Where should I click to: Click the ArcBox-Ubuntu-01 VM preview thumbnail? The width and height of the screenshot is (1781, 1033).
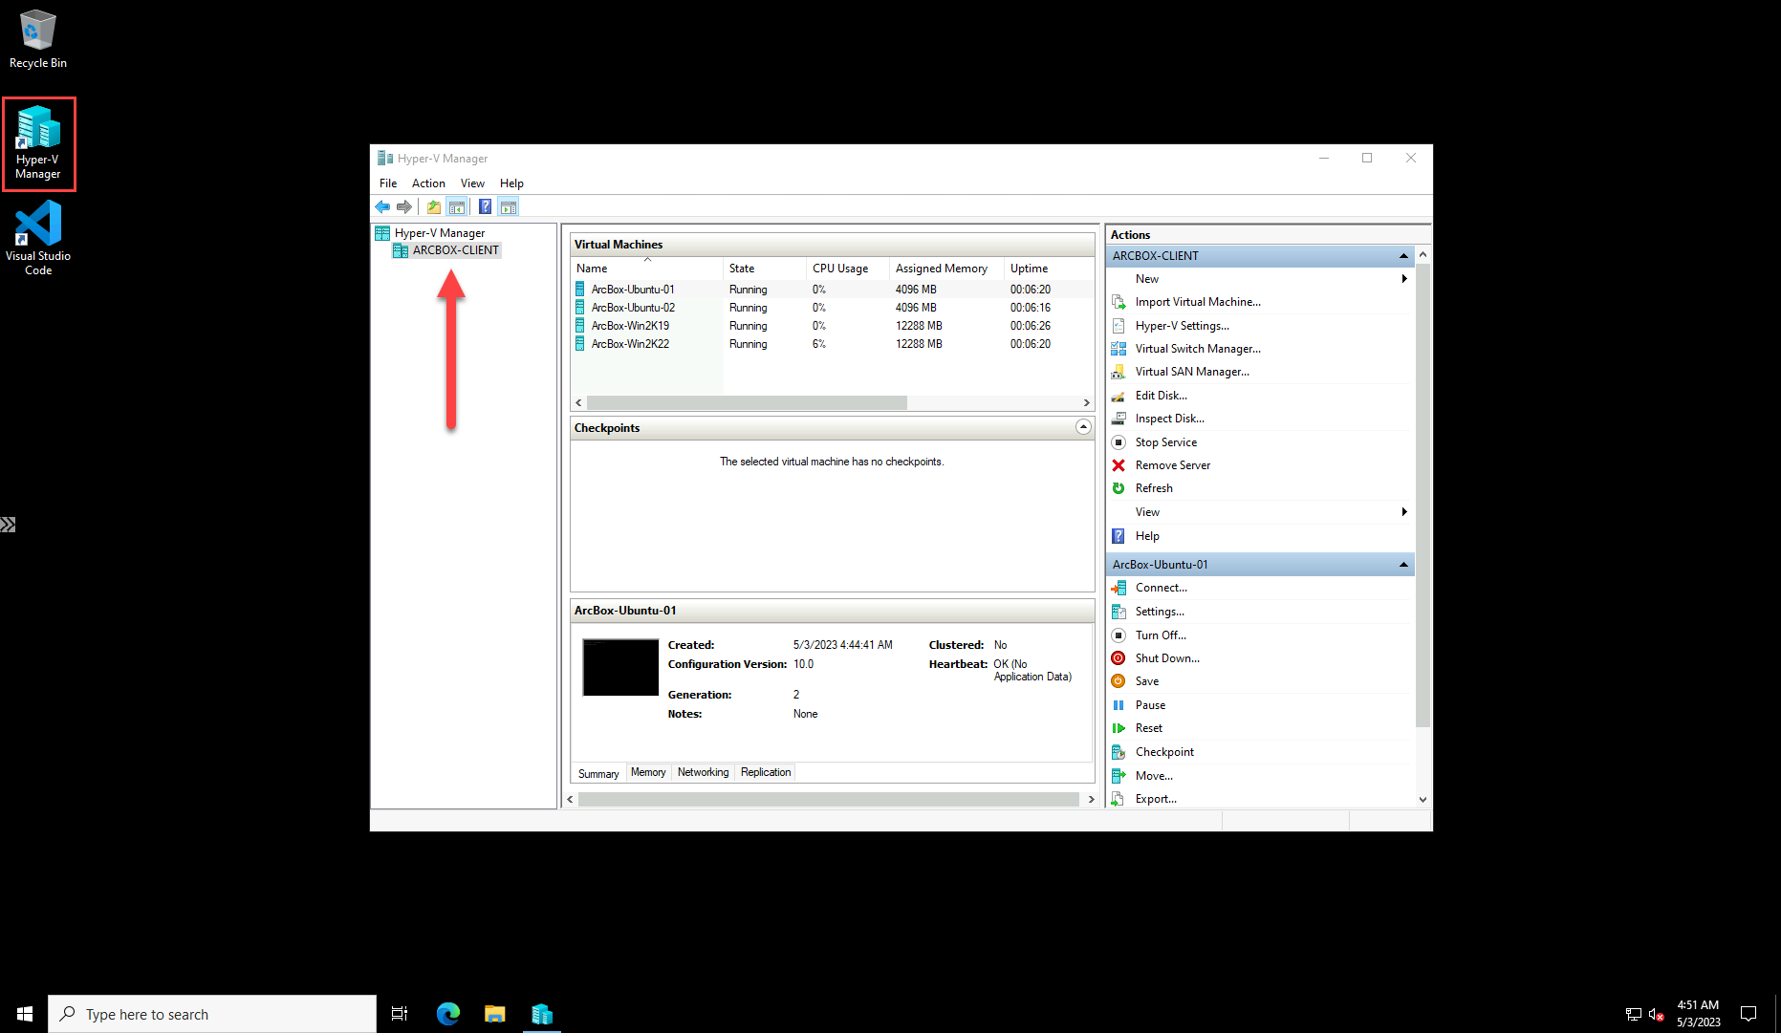pyautogui.click(x=620, y=667)
